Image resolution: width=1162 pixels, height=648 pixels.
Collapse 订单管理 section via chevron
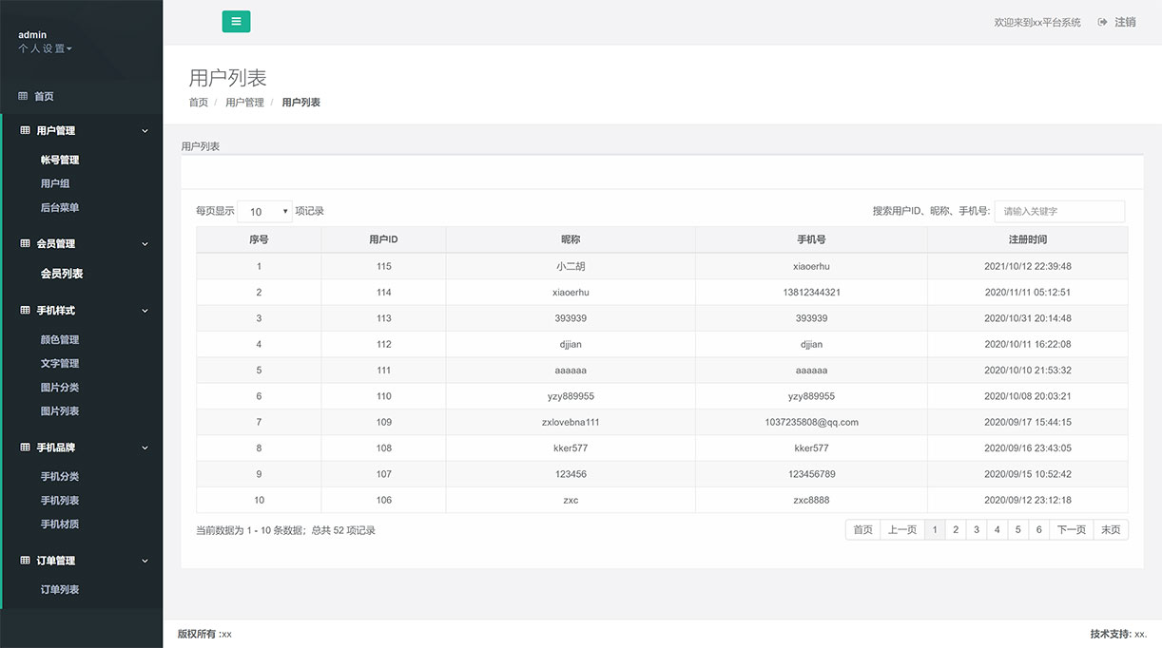[145, 562]
